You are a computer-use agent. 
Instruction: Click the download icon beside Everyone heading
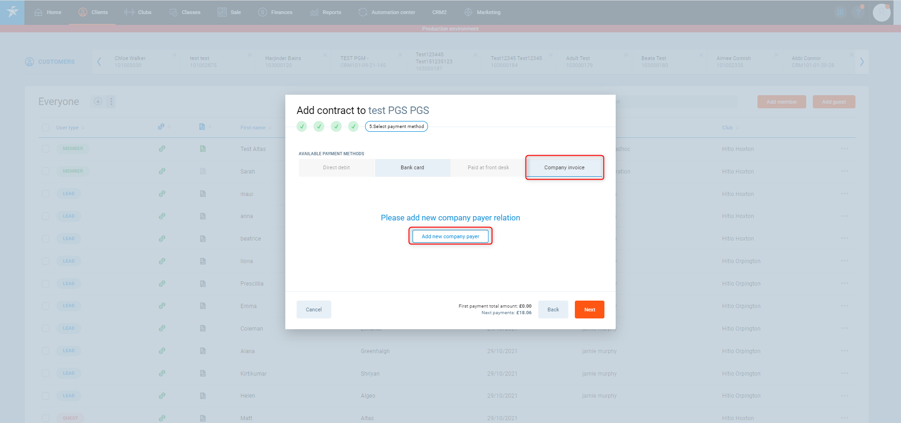click(x=98, y=101)
